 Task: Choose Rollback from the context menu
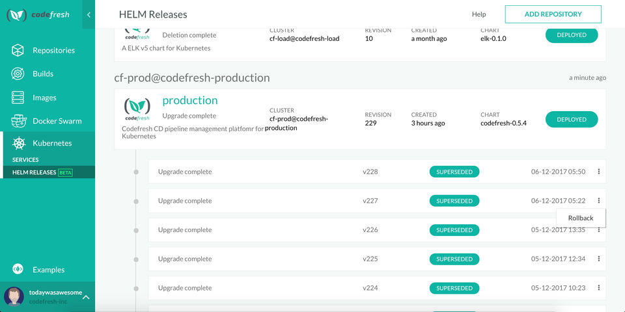[x=581, y=218]
